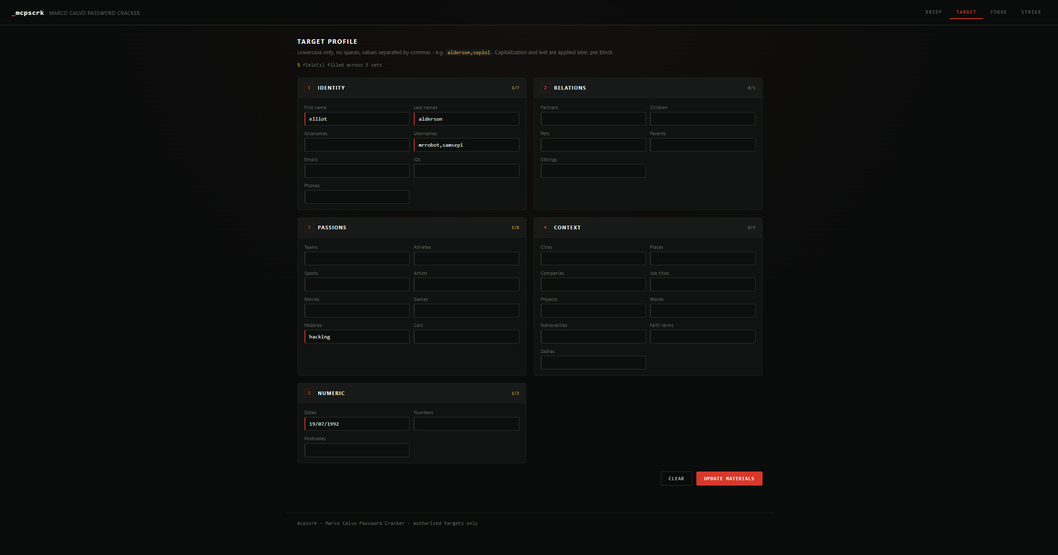Click the number 4 badge beside CONTEXT

545,228
